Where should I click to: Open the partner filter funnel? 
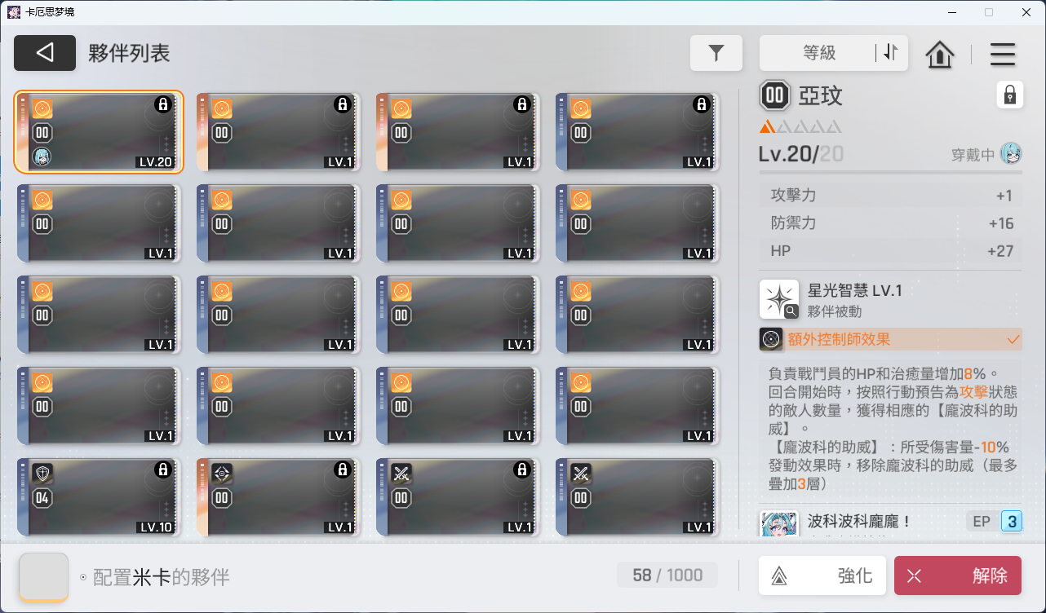(716, 53)
